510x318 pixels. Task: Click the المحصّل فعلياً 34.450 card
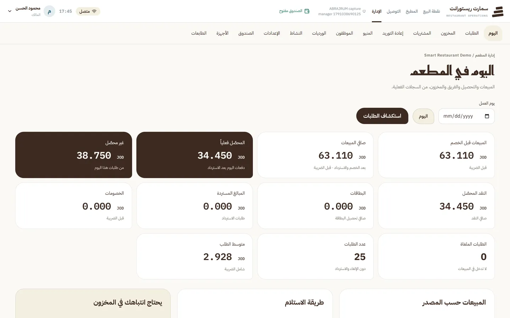(x=194, y=155)
